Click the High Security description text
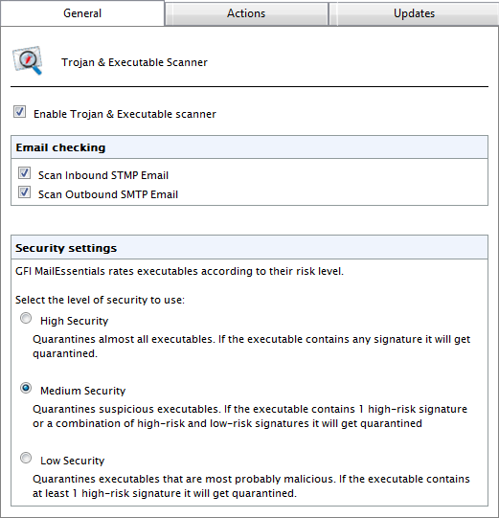The height and width of the screenshot is (518, 499). [251, 347]
